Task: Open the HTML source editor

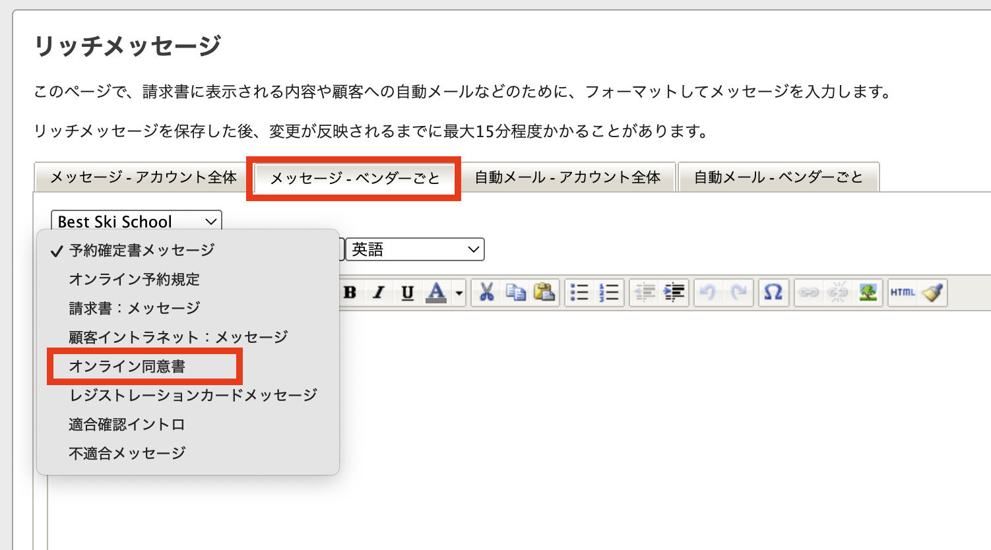Action: [903, 292]
